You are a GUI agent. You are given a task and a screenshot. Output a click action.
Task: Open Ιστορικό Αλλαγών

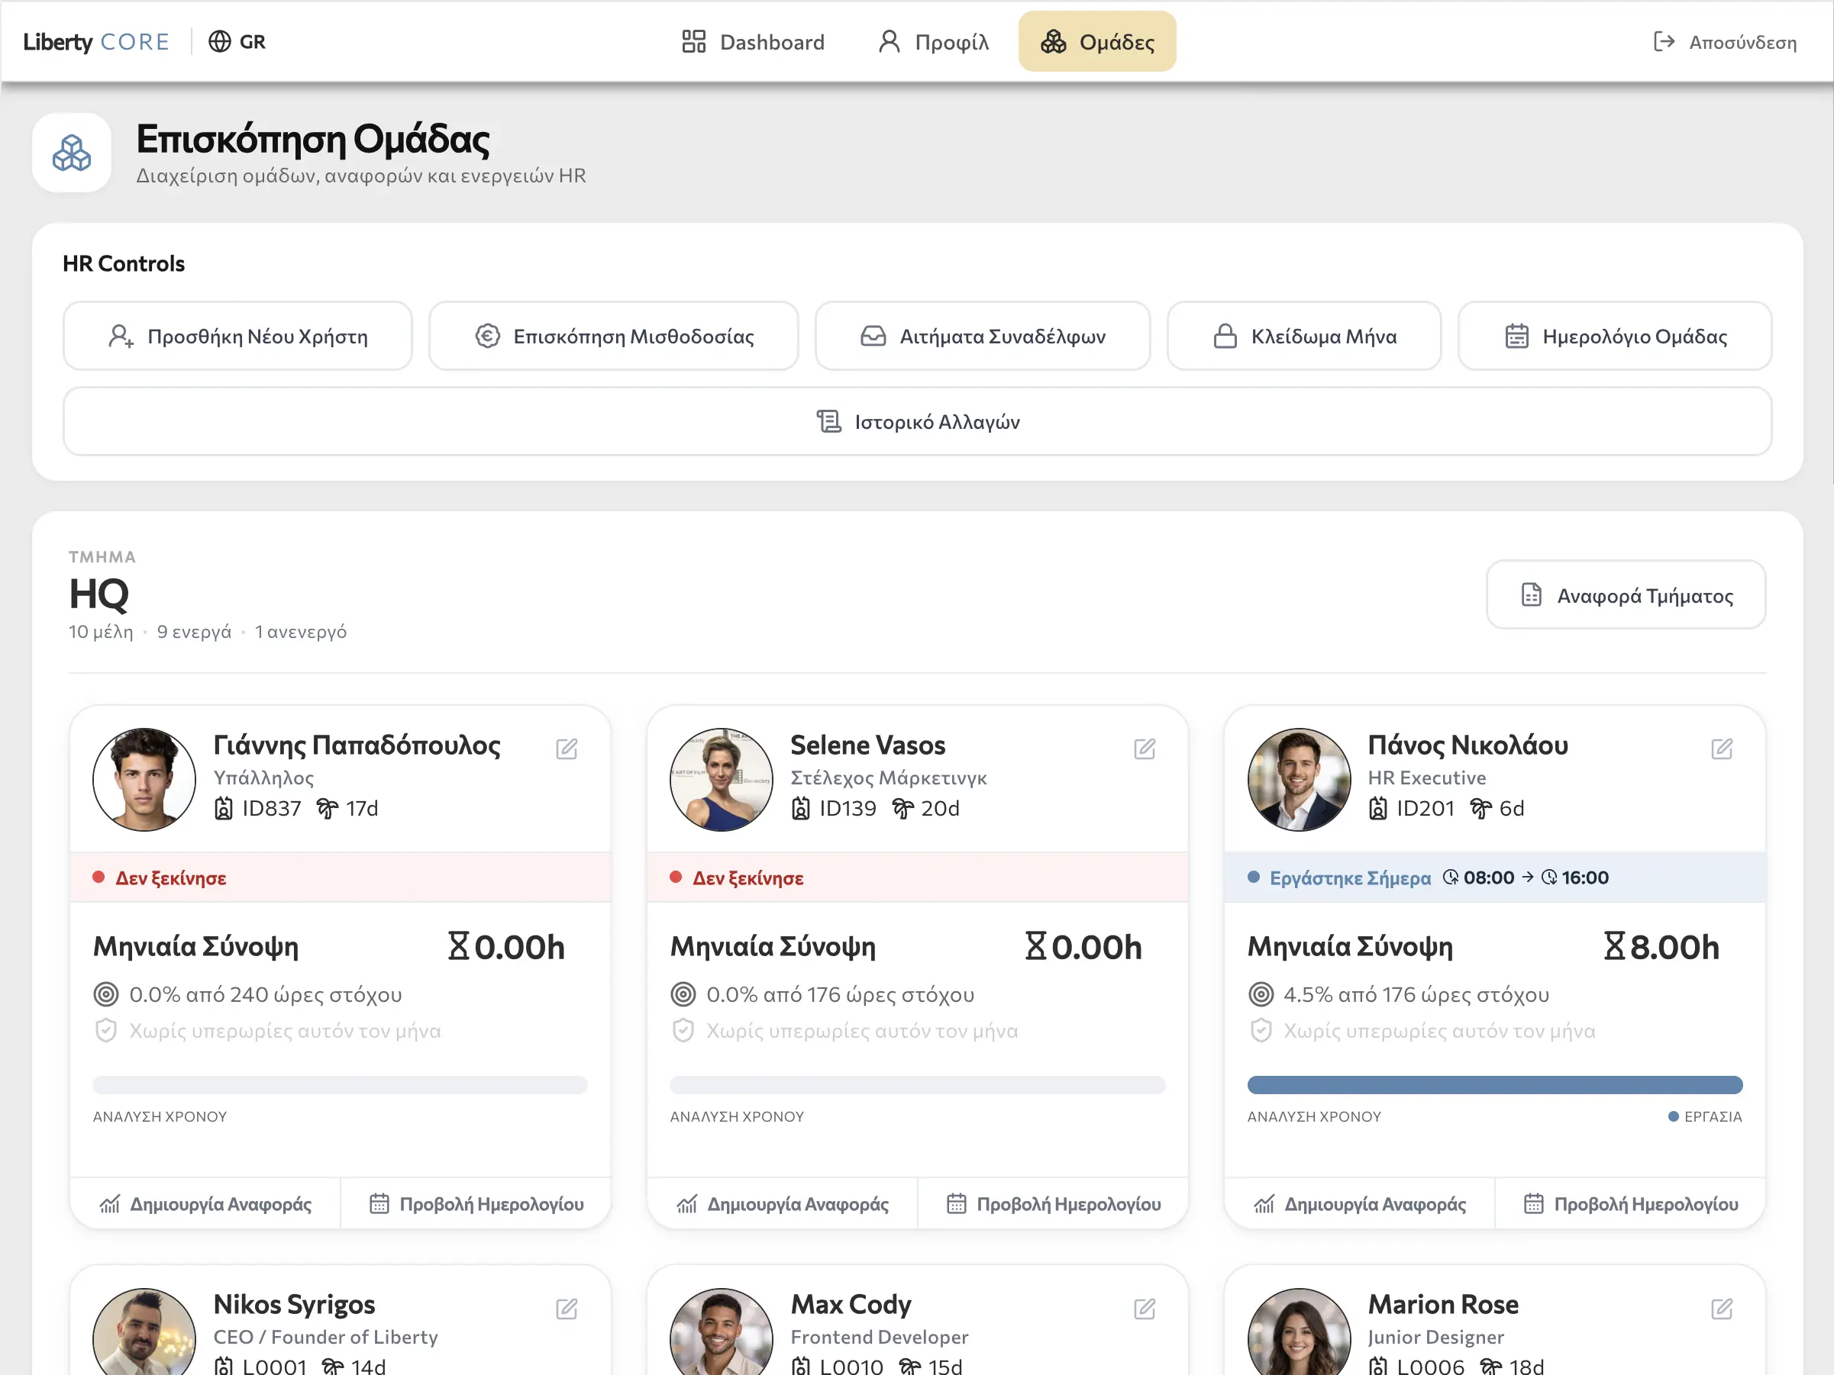(x=918, y=421)
